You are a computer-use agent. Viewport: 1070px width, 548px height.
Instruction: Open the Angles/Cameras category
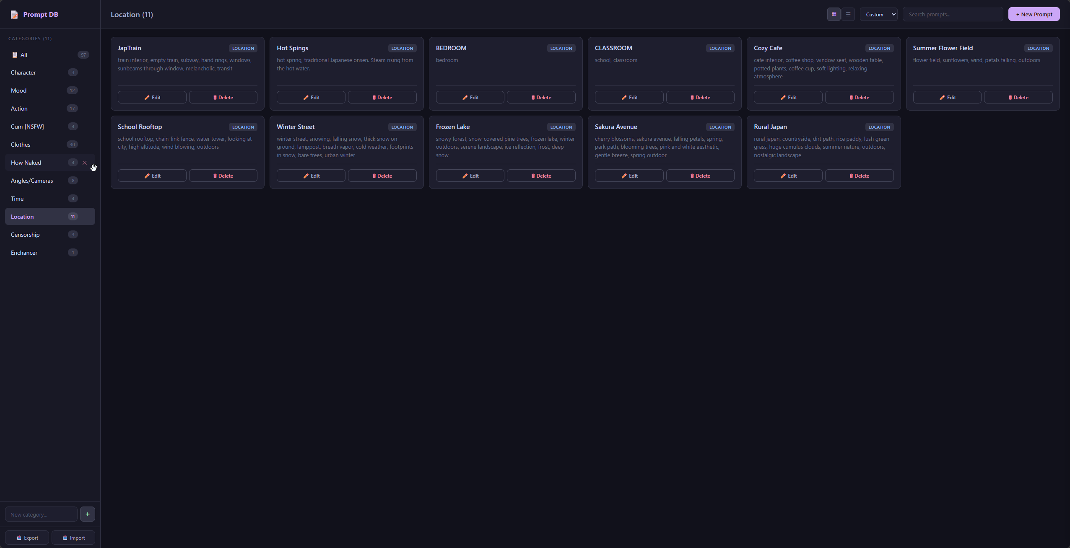[x=50, y=181]
